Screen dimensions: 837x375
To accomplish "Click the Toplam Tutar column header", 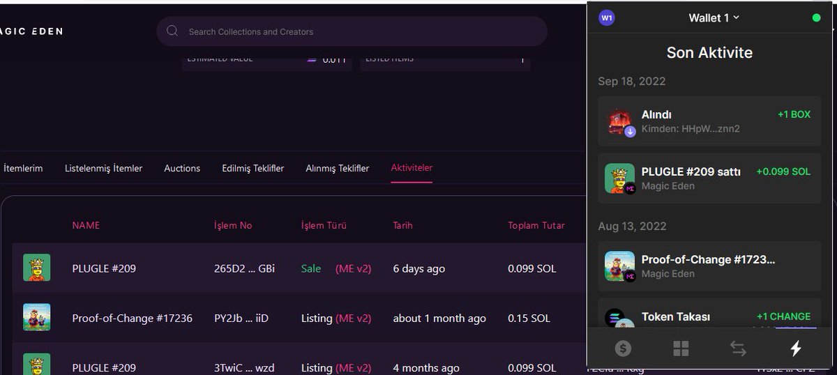I will 536,225.
